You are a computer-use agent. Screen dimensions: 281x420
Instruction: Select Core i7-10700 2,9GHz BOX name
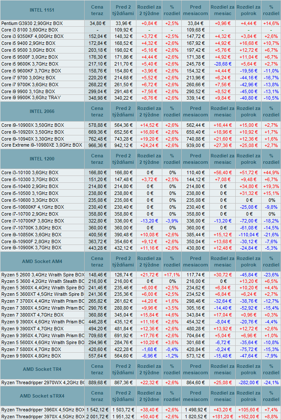tap(30, 214)
